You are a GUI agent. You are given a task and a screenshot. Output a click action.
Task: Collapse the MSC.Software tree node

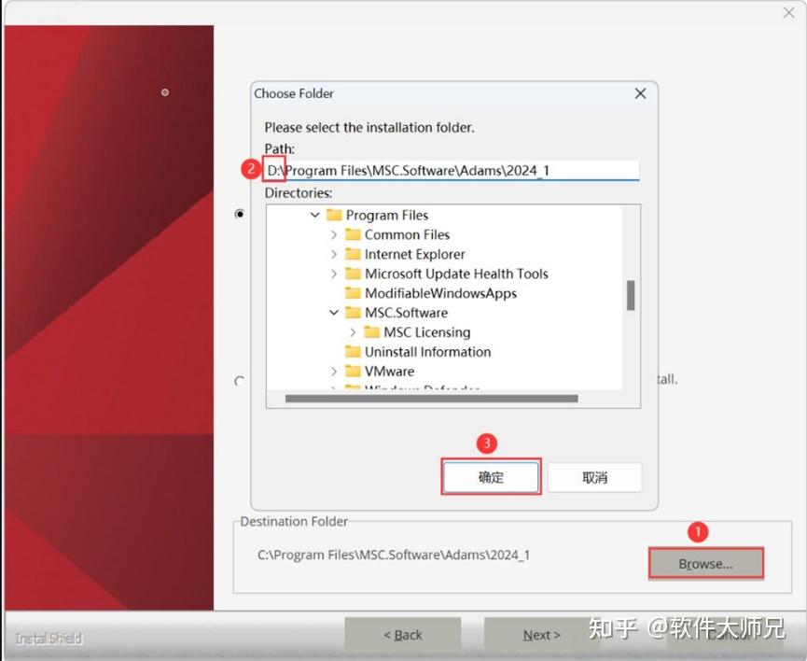(334, 313)
